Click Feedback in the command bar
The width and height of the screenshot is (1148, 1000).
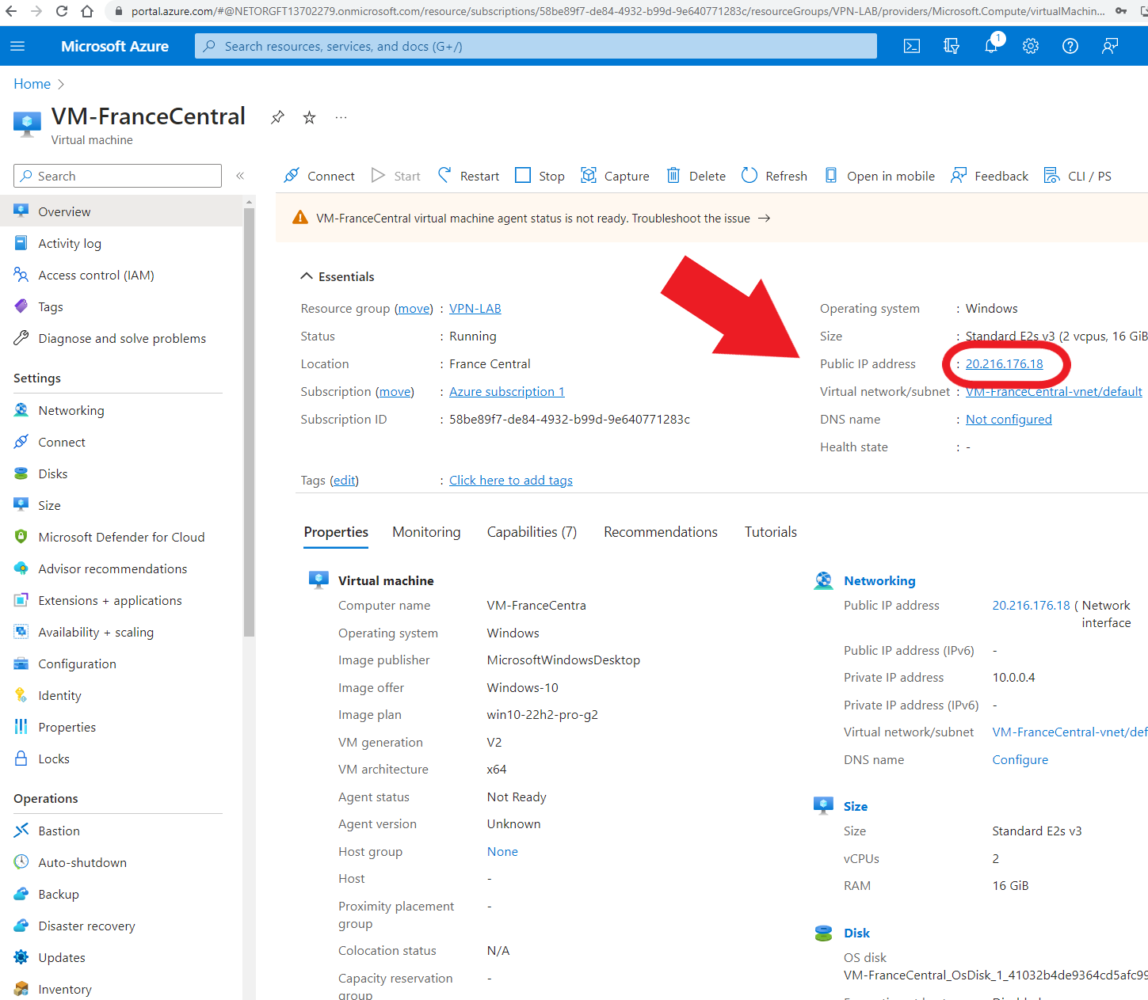pos(990,176)
